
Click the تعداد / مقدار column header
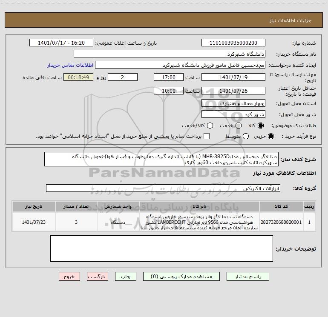point(76,206)
